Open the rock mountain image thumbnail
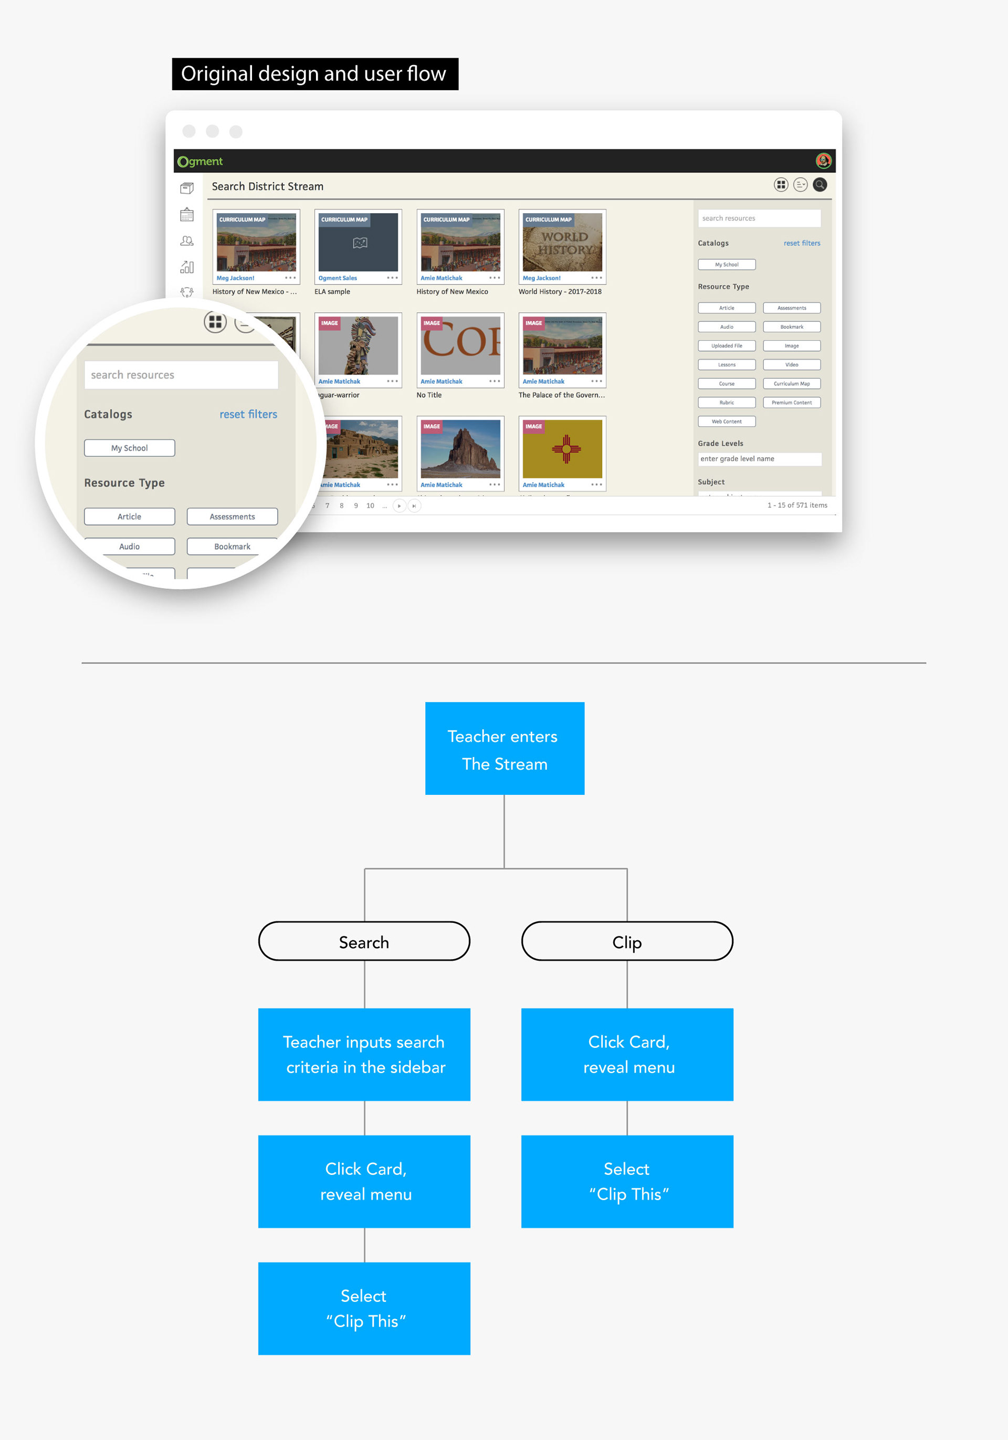1008x1440 pixels. (x=460, y=449)
